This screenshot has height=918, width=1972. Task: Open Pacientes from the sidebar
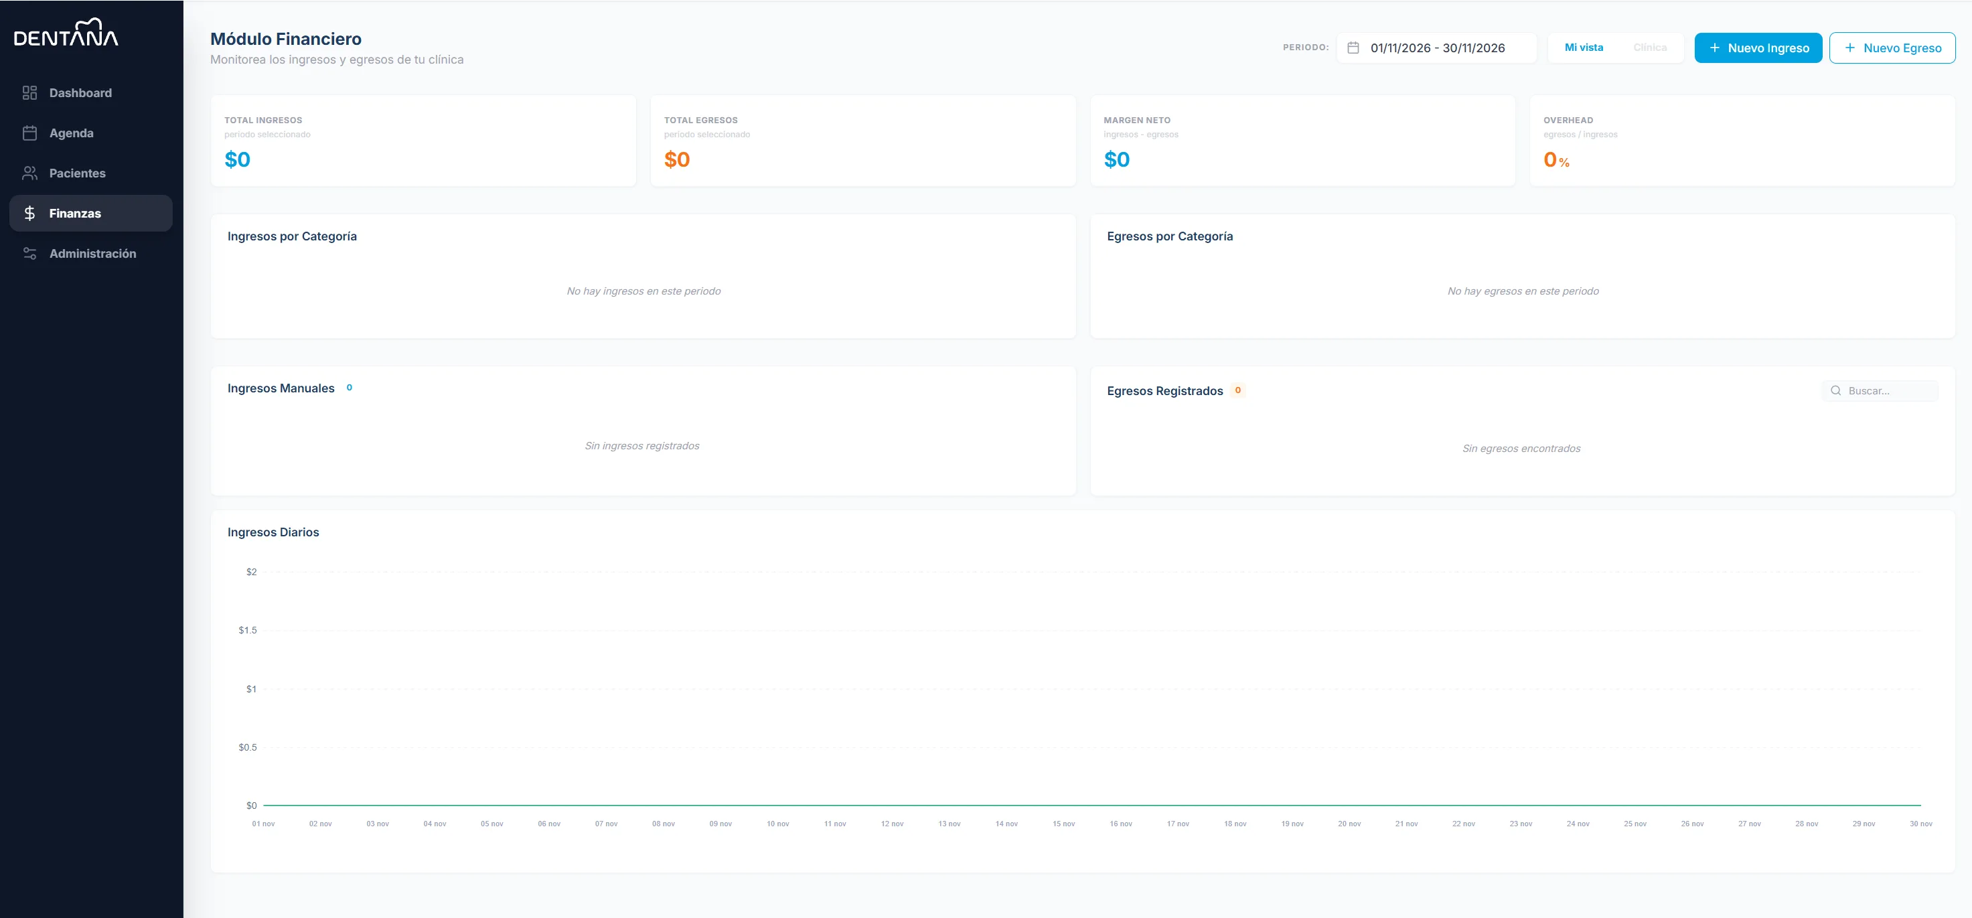(90, 173)
